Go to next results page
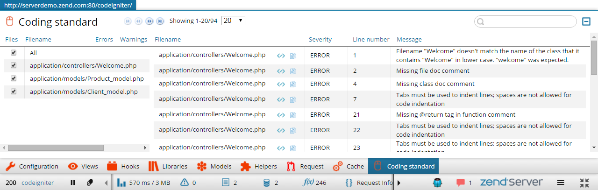This screenshot has width=598, height=190. 149,21
